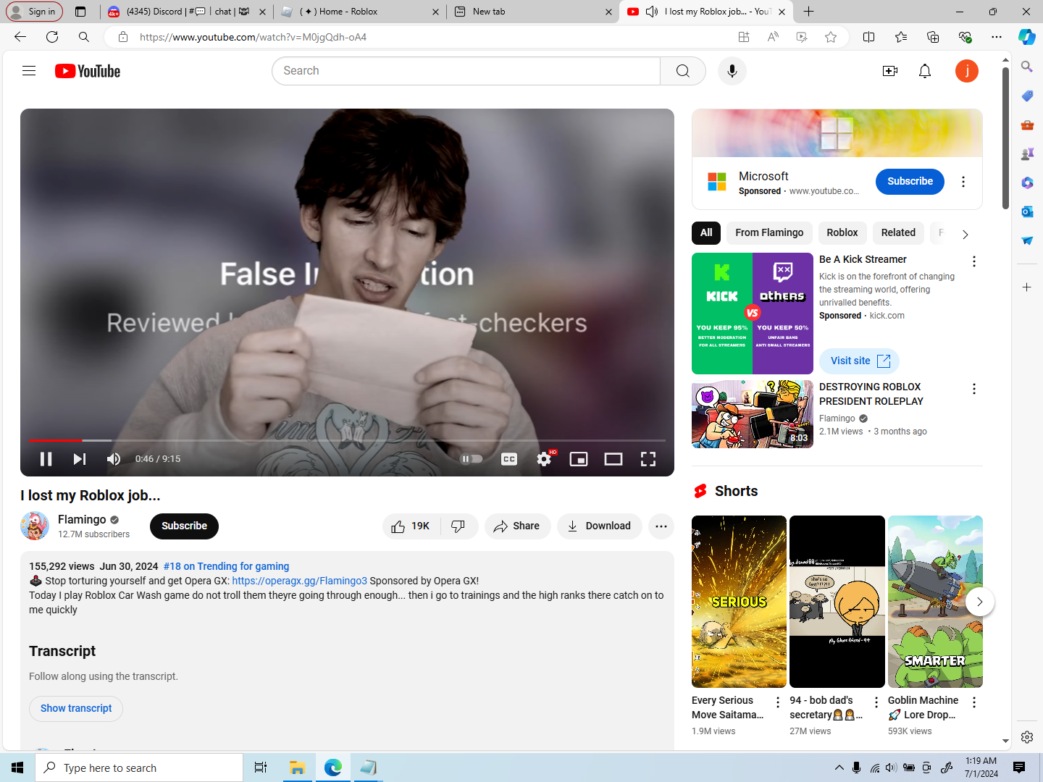Open the #18 on Trending for gaming link

click(x=226, y=566)
